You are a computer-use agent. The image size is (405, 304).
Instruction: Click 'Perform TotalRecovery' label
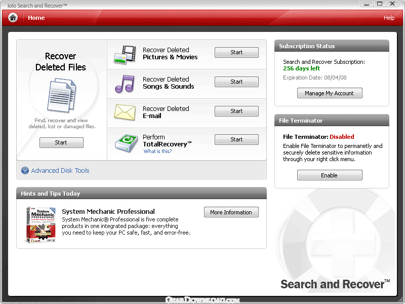coord(167,141)
